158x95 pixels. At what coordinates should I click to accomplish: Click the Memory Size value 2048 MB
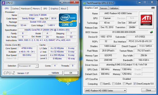[108, 60]
